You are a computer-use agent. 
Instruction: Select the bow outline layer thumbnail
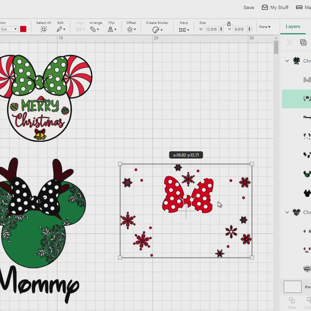[x=307, y=80]
